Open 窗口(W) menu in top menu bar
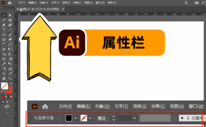 (100, 3)
